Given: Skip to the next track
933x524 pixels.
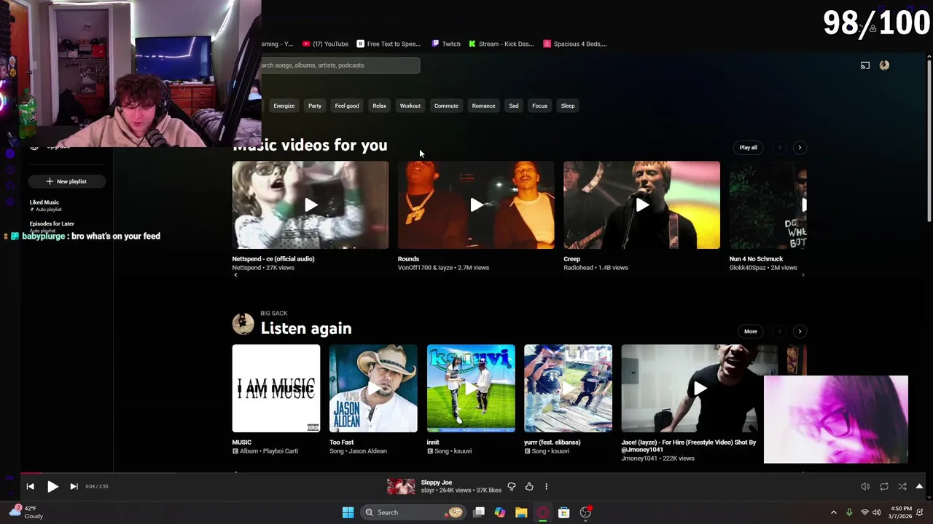Looking at the screenshot, I should 74,486.
